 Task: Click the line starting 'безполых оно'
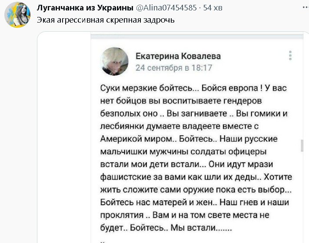[194, 113]
